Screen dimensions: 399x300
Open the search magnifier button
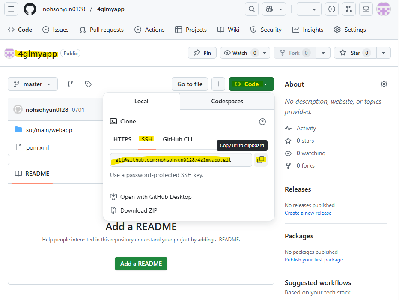point(252,9)
